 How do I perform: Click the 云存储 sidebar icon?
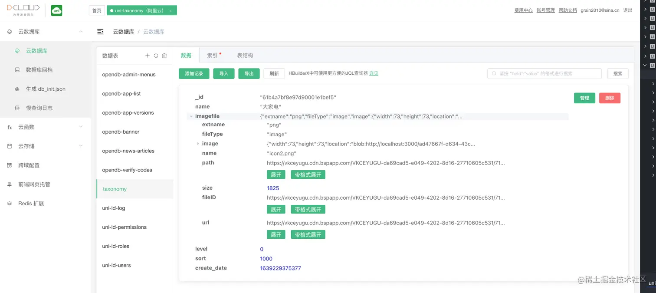pos(10,146)
